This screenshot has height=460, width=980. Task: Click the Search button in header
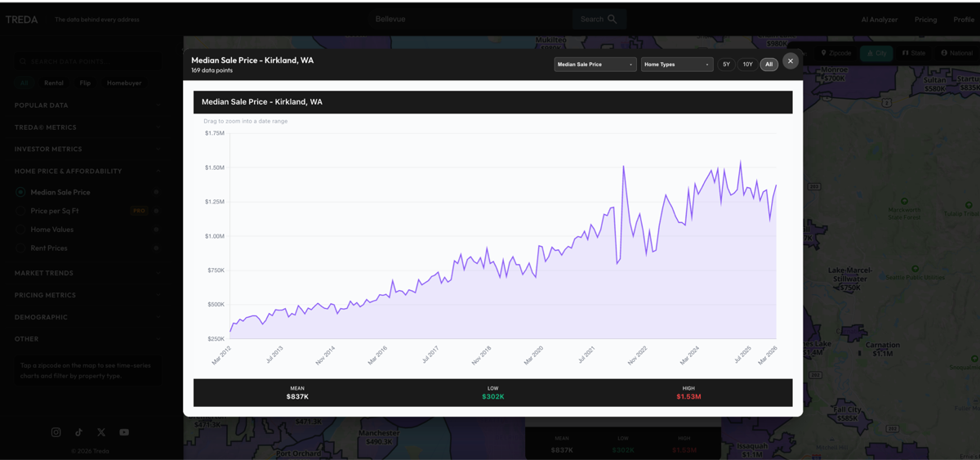coord(599,19)
